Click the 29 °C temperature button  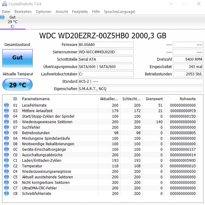click(x=17, y=85)
